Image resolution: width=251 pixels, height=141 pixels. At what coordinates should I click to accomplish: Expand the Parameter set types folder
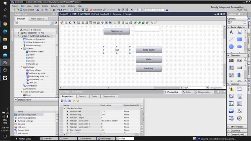(22, 92)
